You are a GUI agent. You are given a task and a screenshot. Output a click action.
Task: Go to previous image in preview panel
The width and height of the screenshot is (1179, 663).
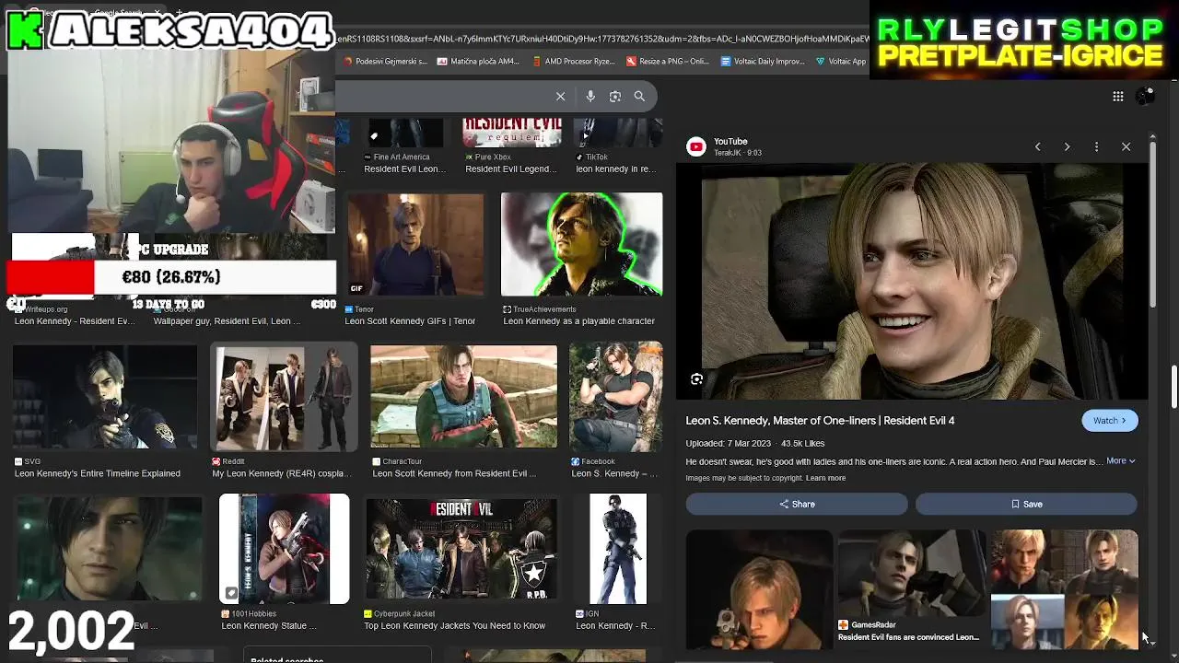point(1037,146)
